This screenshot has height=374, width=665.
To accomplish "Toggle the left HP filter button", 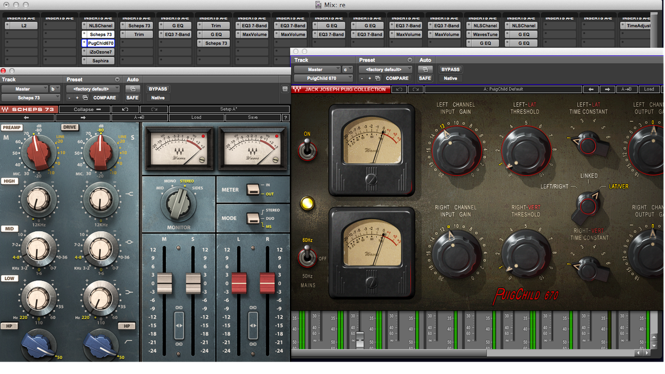I will (9, 326).
